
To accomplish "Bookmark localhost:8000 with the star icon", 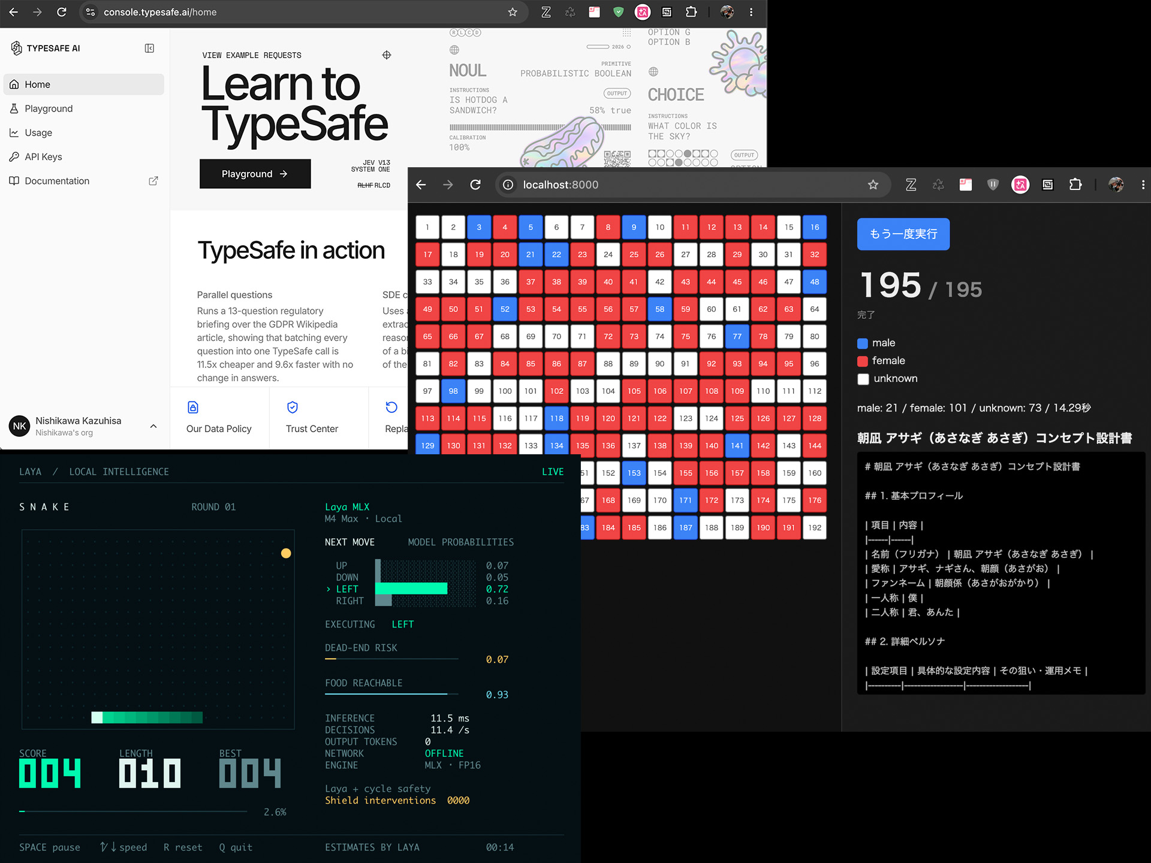I will pyautogui.click(x=873, y=185).
